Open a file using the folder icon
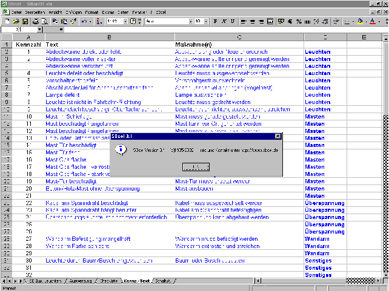The image size is (389, 291). 16,22
